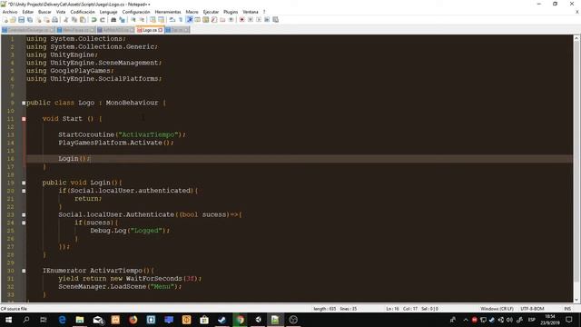Image resolution: width=581 pixels, height=327 pixels.
Task: Open the Codificación menu
Action: coord(83,12)
